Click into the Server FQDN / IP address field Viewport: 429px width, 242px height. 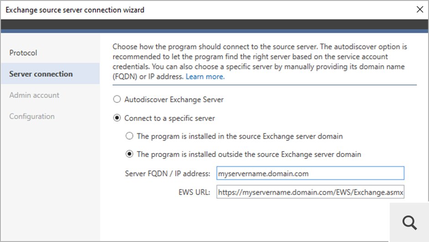tap(310, 174)
